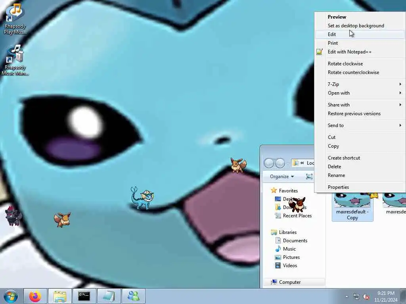Choose Edit with Notepad++
Viewport: 406px width, 304px height.
[x=360, y=52]
